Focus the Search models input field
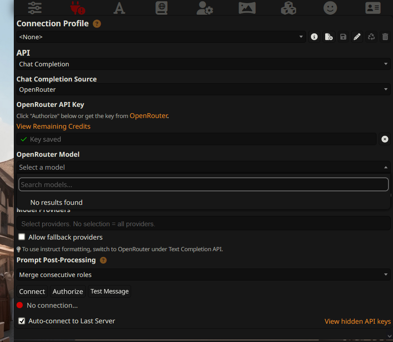 [x=203, y=184]
